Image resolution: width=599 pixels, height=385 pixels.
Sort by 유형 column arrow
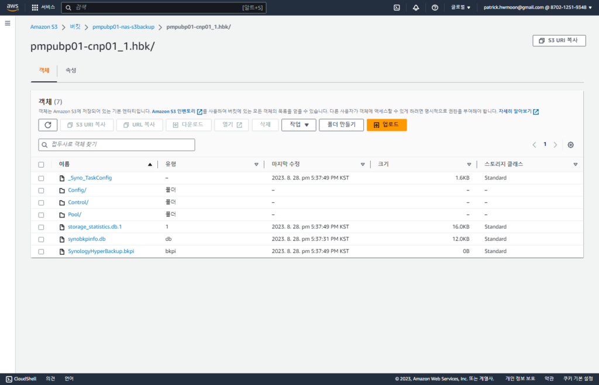click(x=256, y=164)
